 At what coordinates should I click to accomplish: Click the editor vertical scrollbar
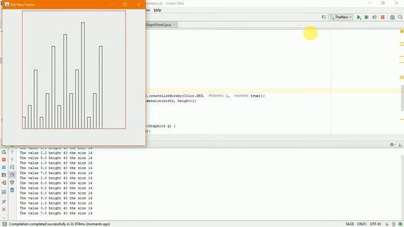click(402, 98)
